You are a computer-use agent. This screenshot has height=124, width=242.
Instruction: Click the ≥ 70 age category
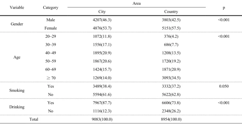(x=51, y=78)
